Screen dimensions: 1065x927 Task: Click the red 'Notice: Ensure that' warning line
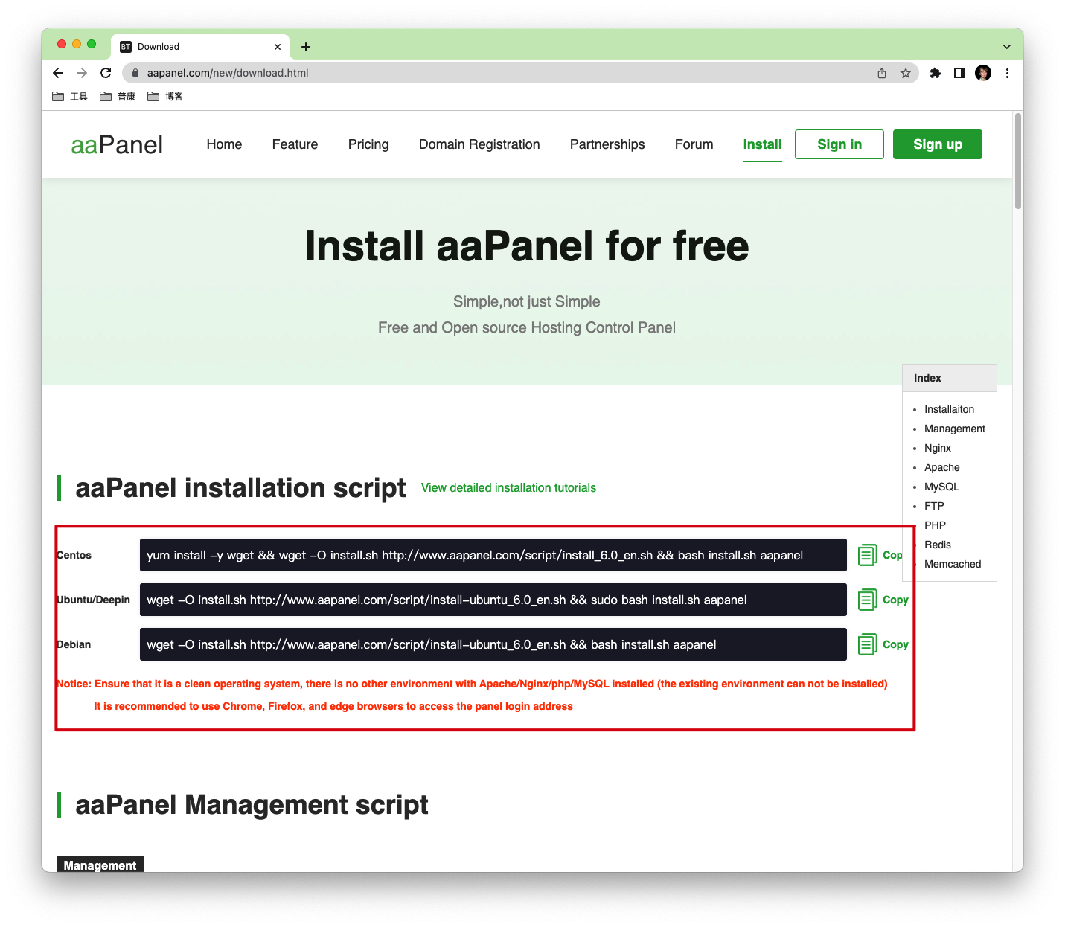click(472, 684)
